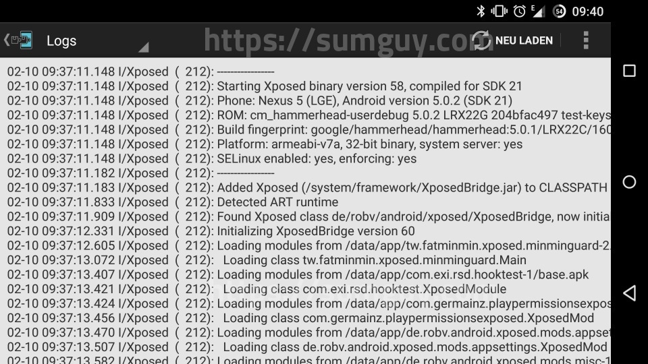The width and height of the screenshot is (648, 364).
Task: Tap the Android home circle button
Action: pyautogui.click(x=629, y=182)
